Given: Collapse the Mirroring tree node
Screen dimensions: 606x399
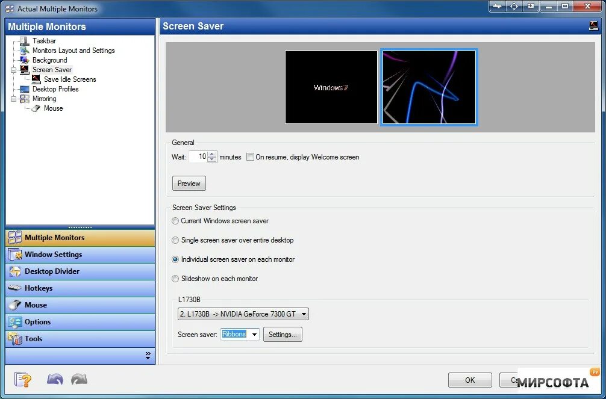Looking at the screenshot, I should (13, 99).
